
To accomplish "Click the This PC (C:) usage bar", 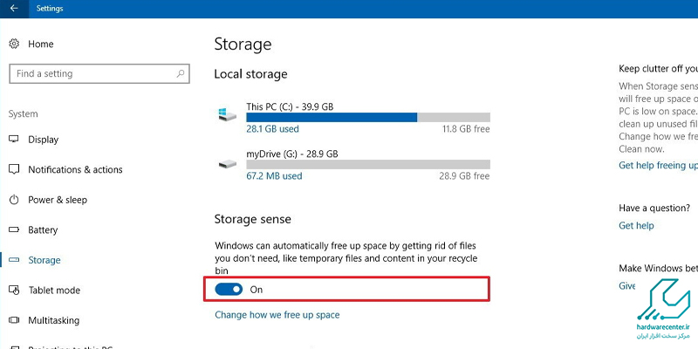I will pyautogui.click(x=368, y=117).
